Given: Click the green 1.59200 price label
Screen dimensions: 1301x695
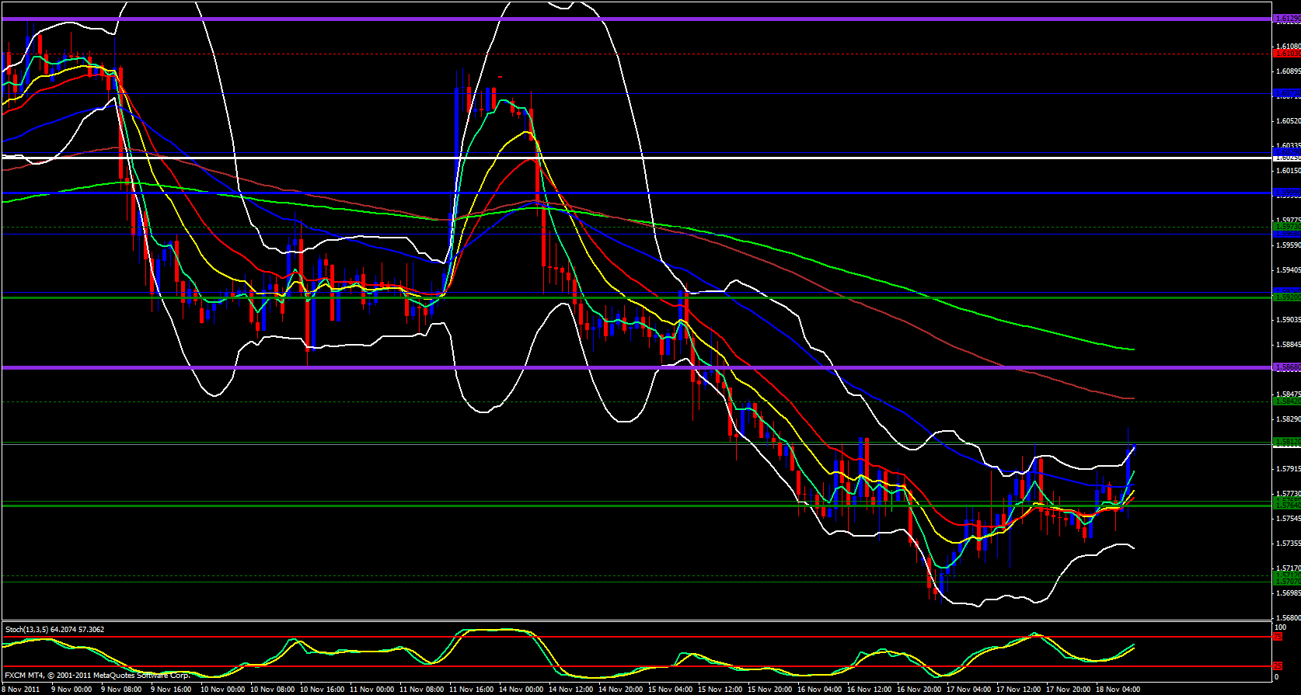Looking at the screenshot, I should point(1286,297).
